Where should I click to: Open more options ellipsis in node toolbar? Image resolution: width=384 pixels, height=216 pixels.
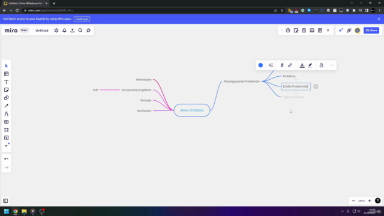(x=332, y=65)
